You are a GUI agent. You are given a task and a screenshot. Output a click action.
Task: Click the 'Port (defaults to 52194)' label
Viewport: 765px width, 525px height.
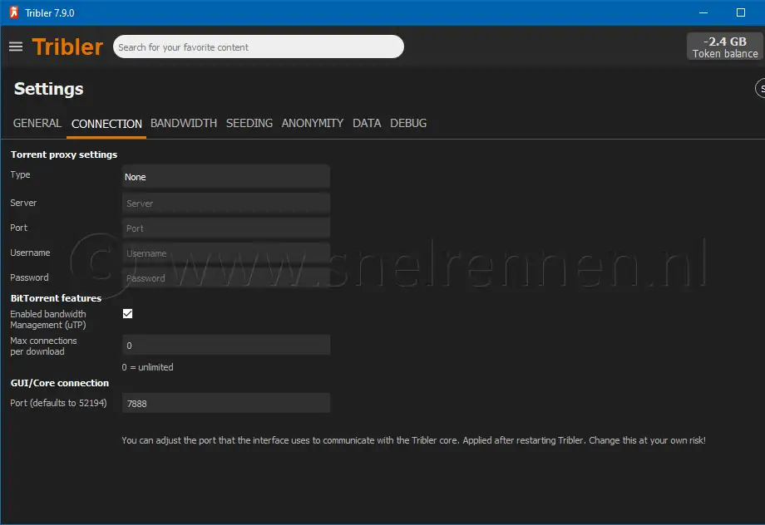click(x=58, y=403)
